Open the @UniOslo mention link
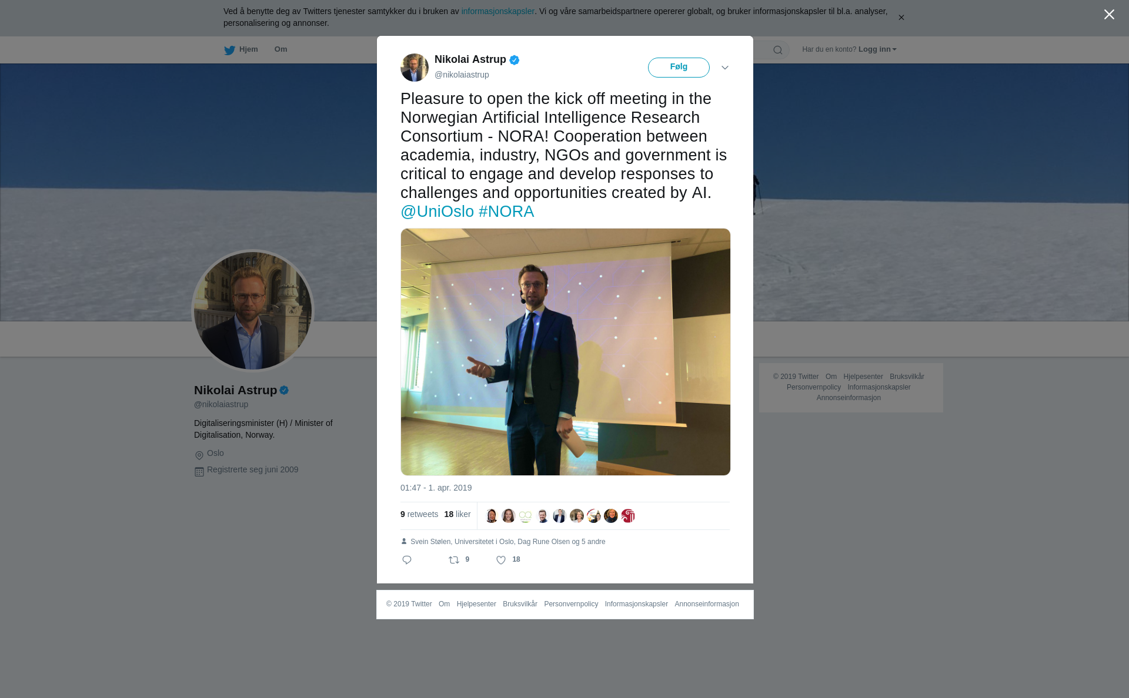 coord(437,212)
